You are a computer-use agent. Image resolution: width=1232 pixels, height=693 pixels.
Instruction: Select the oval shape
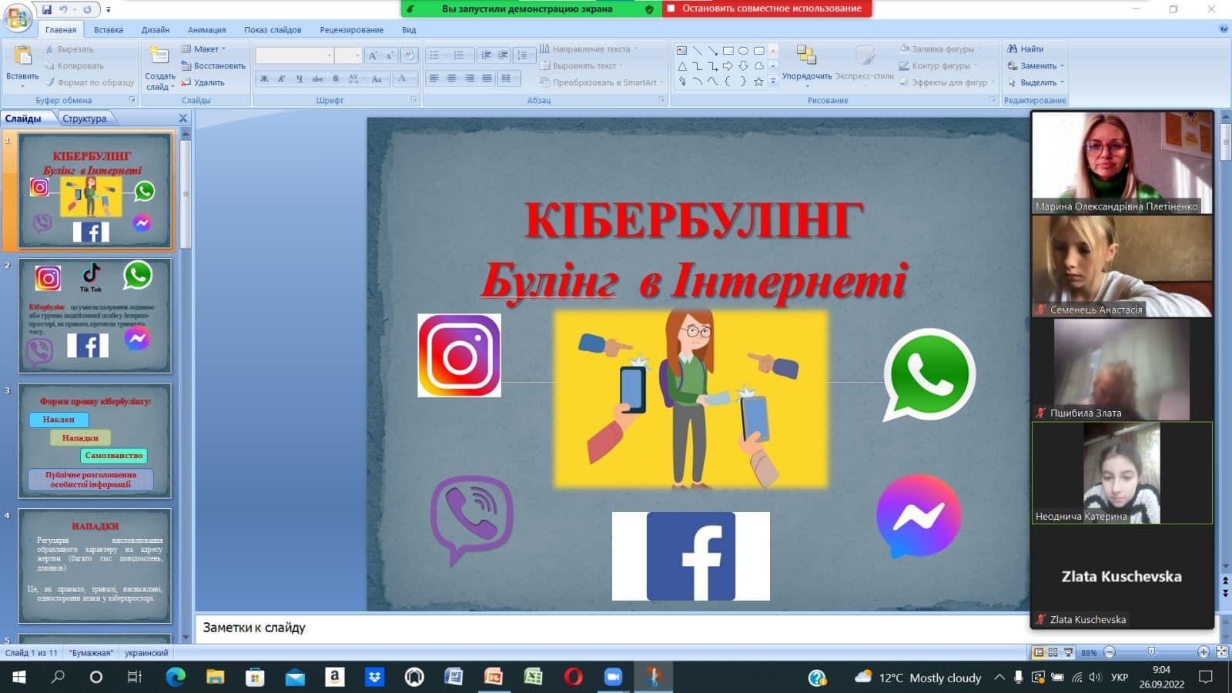pyautogui.click(x=743, y=51)
